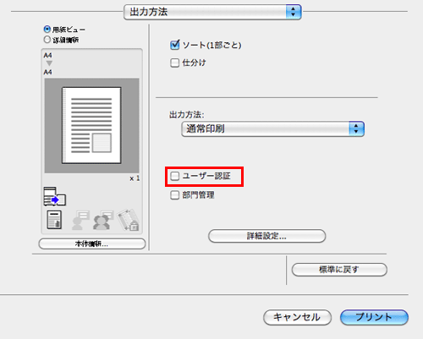Select the second view radio button
The height and width of the screenshot is (339, 423).
(x=47, y=40)
